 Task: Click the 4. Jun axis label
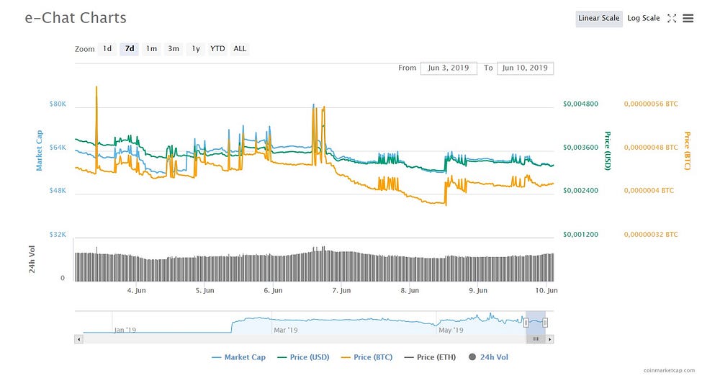click(x=136, y=290)
